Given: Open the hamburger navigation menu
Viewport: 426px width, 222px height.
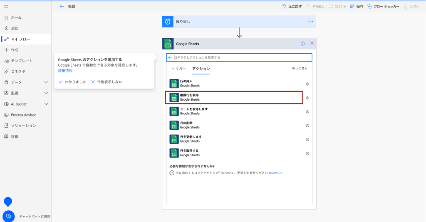Looking at the screenshot, I should pyautogui.click(x=6, y=7).
